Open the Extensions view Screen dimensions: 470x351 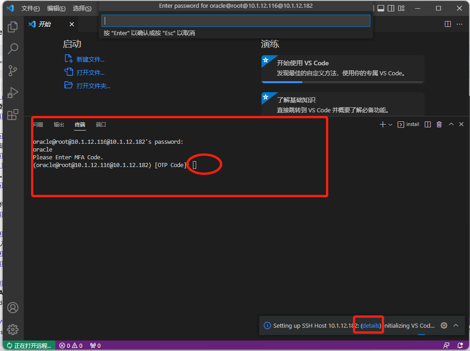pos(12,115)
